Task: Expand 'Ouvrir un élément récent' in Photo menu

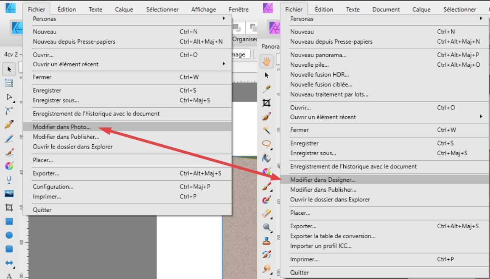Action: 385,117
